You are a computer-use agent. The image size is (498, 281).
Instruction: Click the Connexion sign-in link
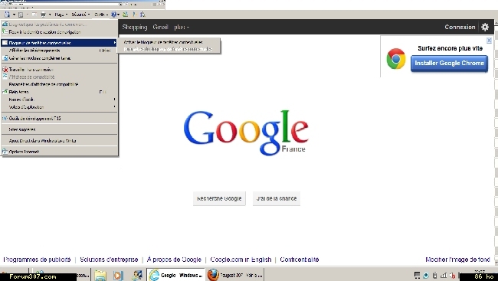[460, 27]
